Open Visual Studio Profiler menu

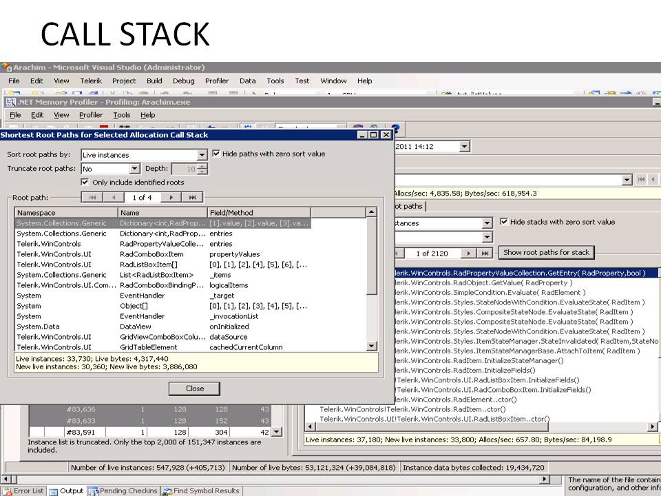[x=217, y=81]
